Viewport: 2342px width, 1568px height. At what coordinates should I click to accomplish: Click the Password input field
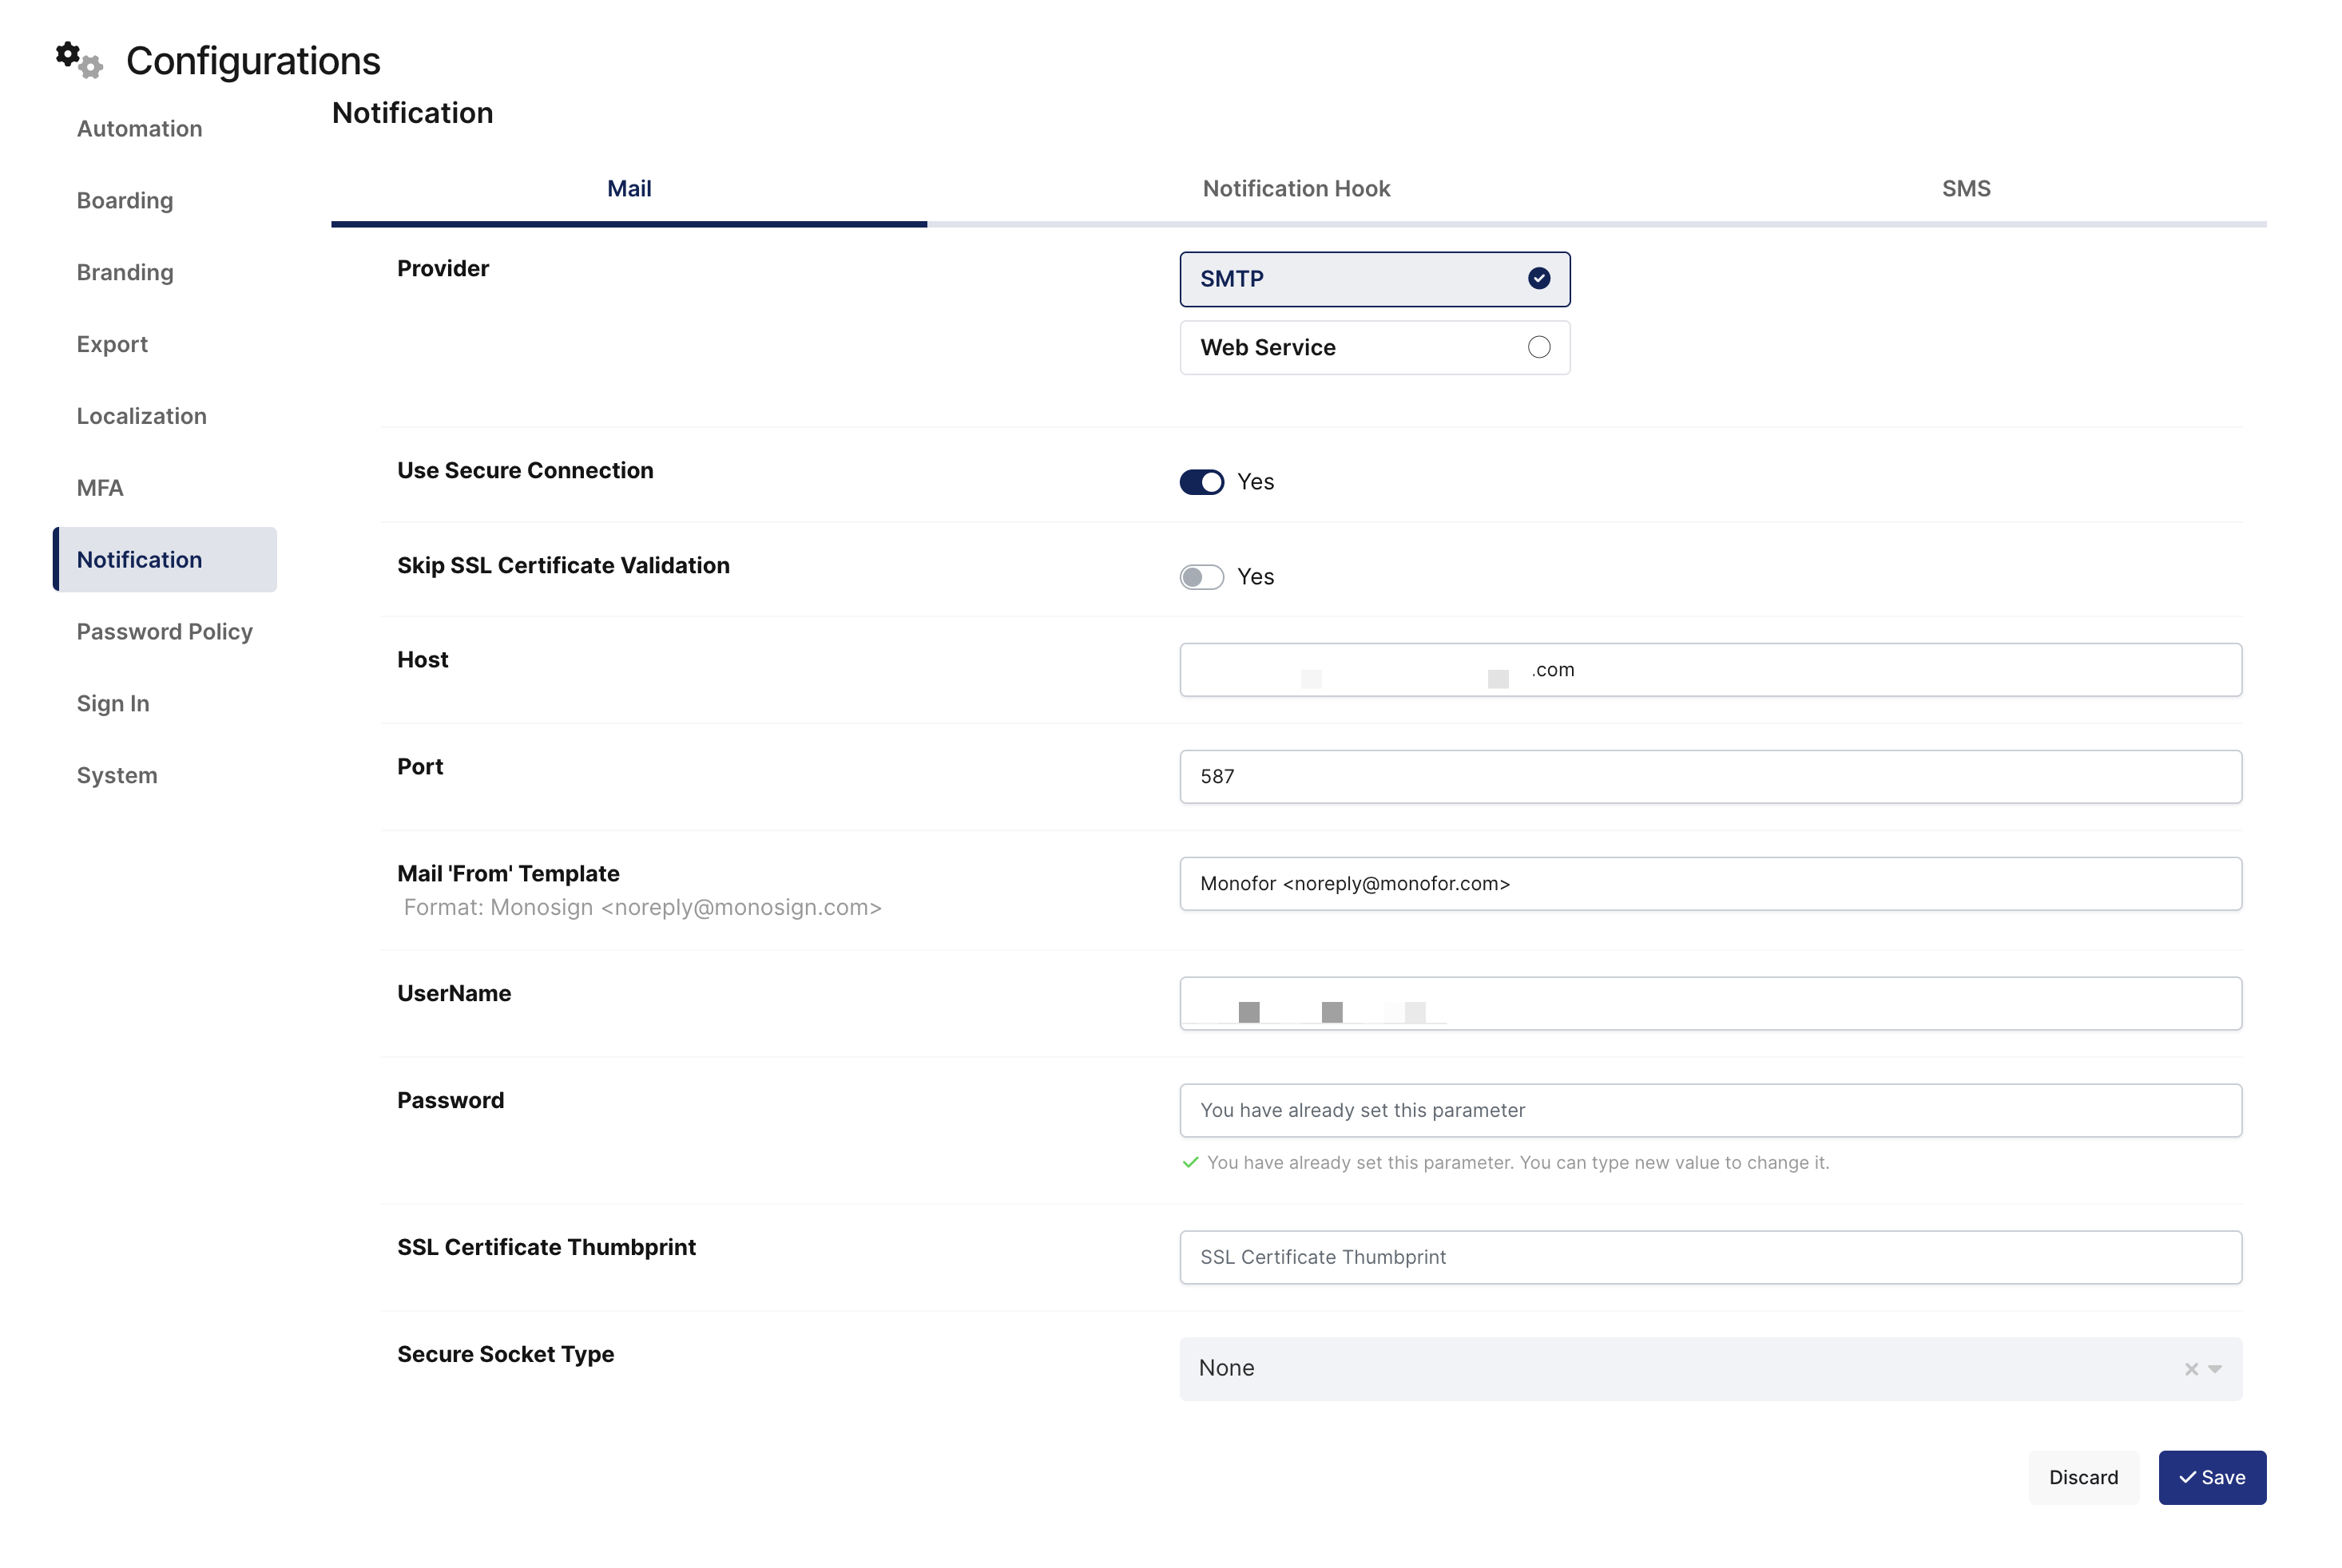pyautogui.click(x=1711, y=1110)
